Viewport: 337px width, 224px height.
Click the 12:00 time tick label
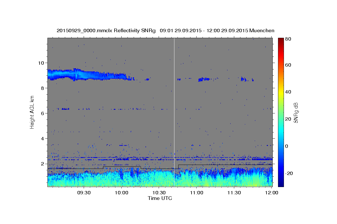[271, 193]
